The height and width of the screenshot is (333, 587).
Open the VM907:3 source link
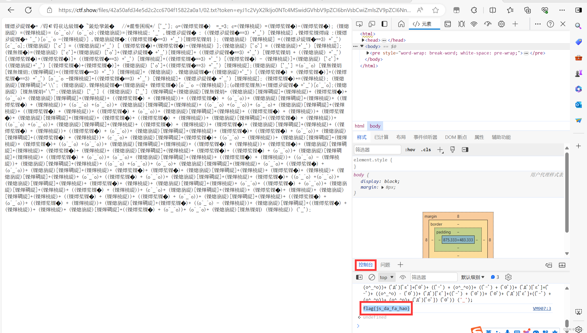[542, 308]
